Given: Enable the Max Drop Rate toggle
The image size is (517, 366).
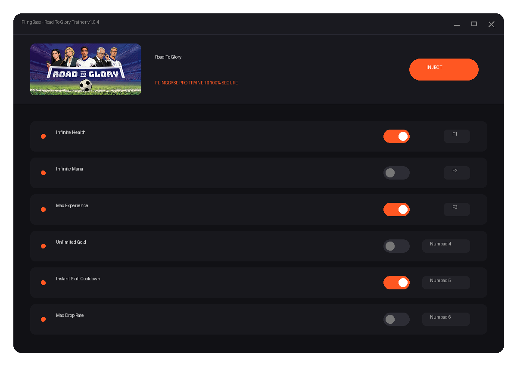Looking at the screenshot, I should (396, 319).
